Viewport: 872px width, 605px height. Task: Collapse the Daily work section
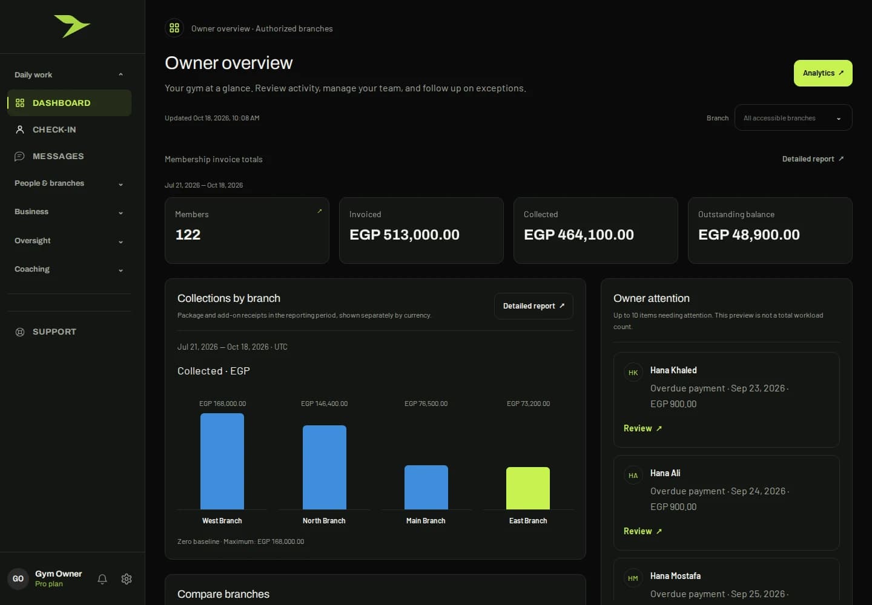click(69, 75)
